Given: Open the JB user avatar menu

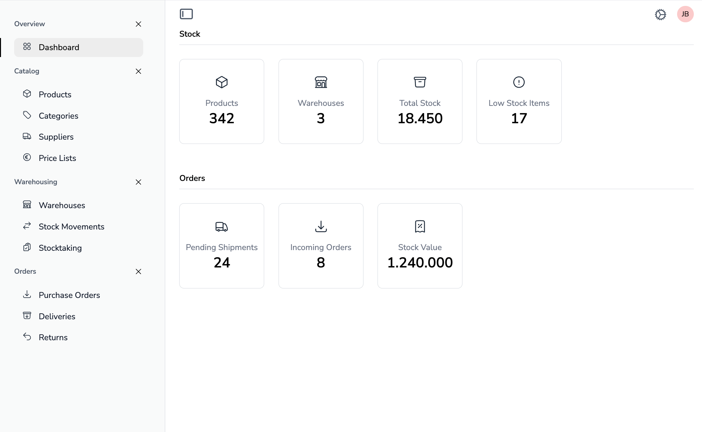Looking at the screenshot, I should [685, 14].
